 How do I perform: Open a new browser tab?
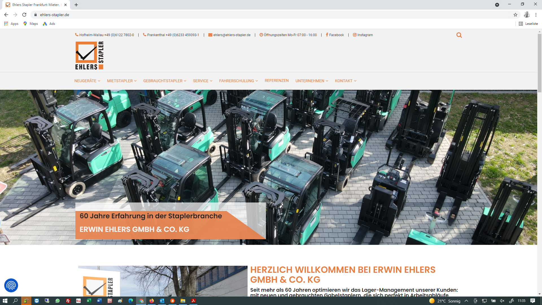(76, 5)
